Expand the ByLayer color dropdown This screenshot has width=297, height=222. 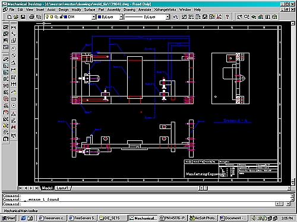(121, 17)
